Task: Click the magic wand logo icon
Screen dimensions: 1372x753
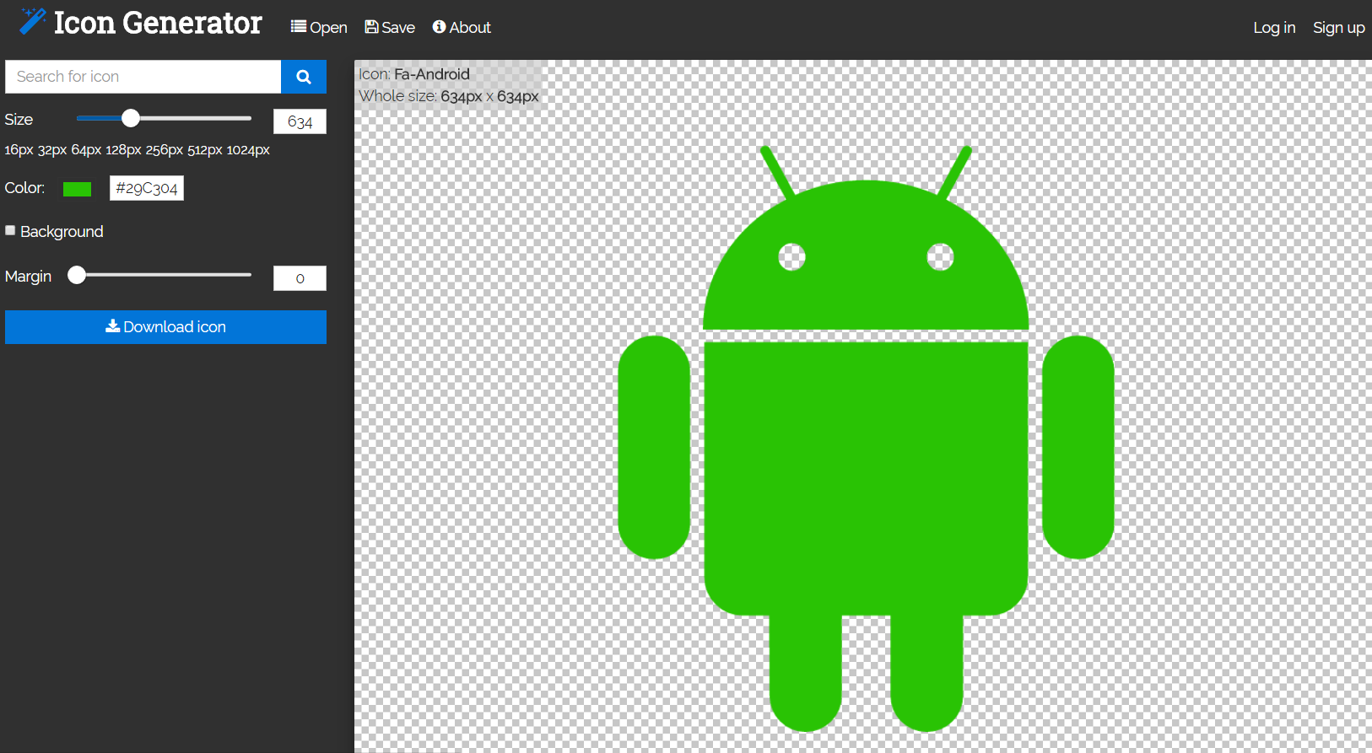Action: (x=32, y=21)
